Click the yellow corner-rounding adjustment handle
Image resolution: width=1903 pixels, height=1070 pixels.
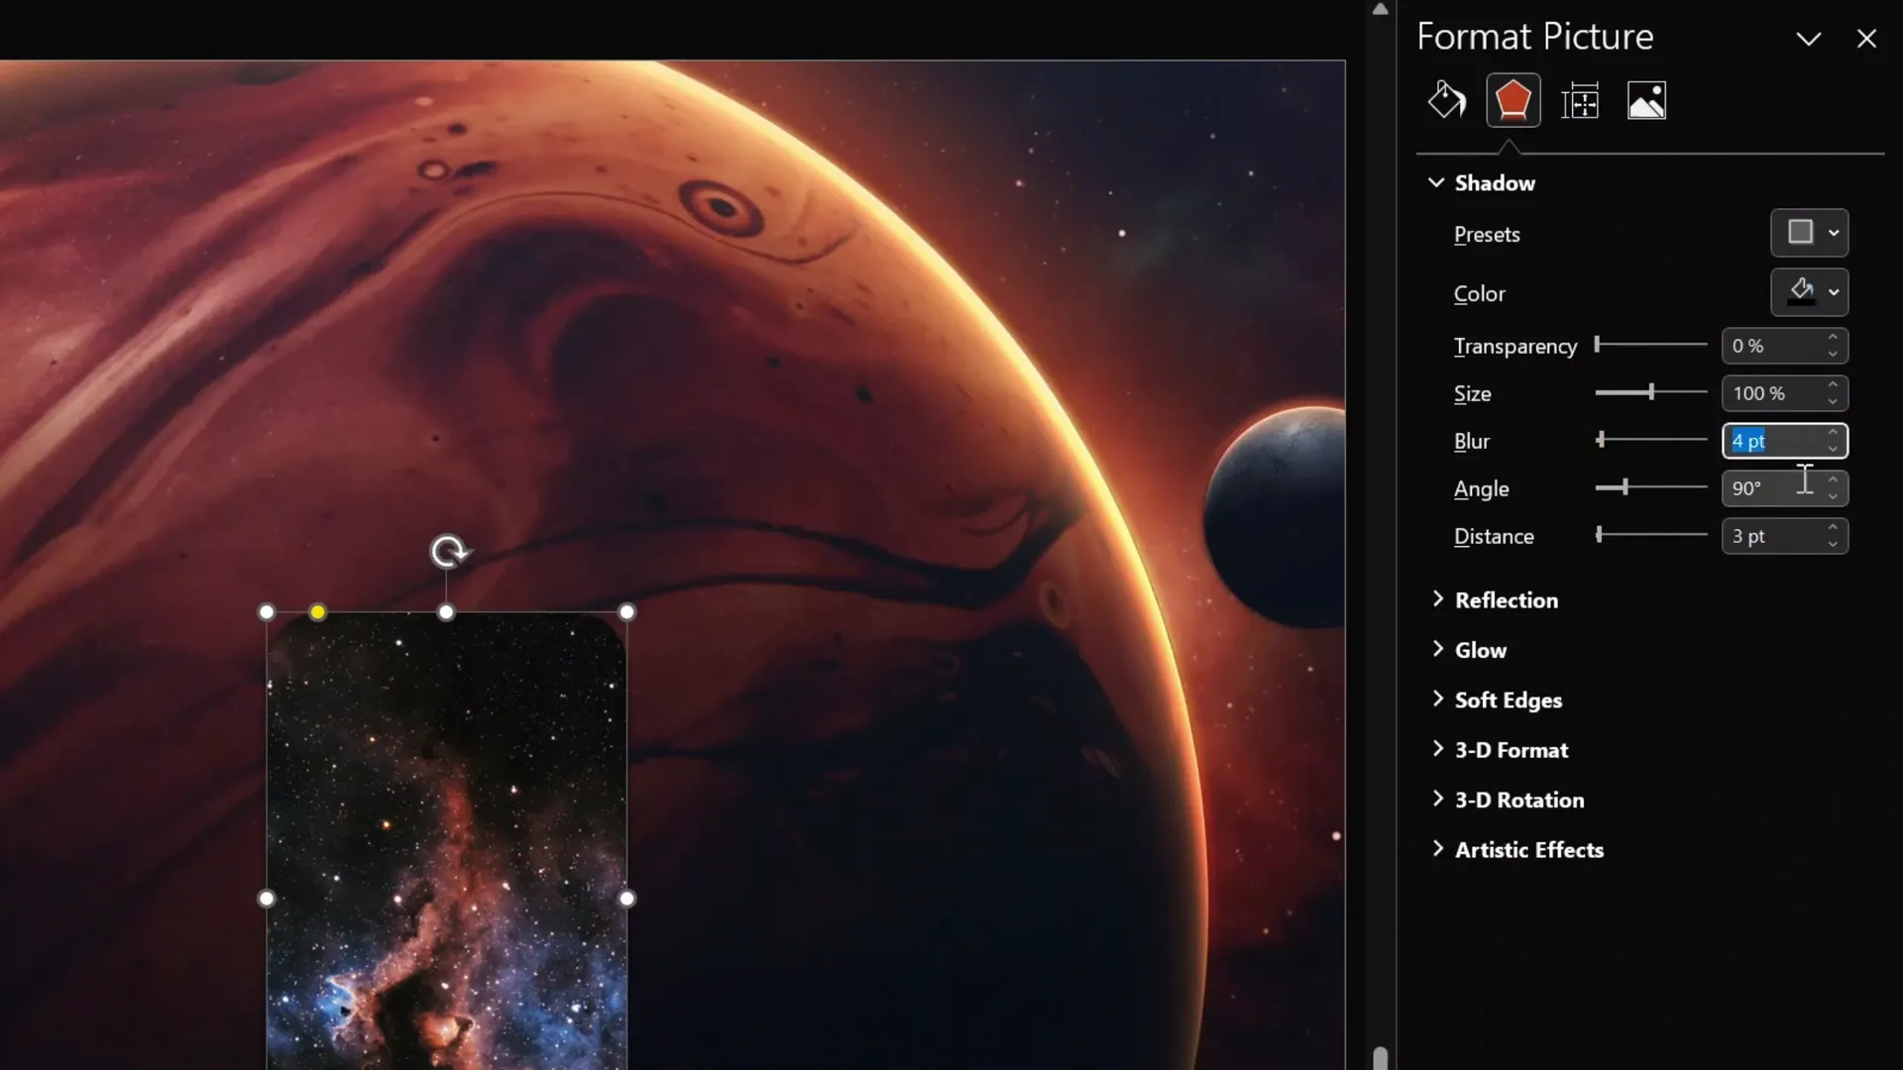pyautogui.click(x=317, y=612)
